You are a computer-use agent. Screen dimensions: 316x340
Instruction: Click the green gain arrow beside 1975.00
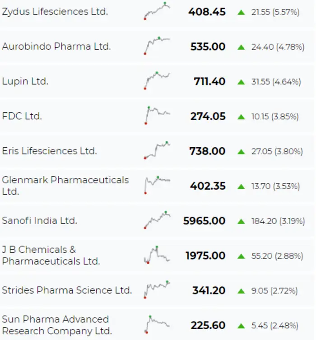[x=241, y=256]
